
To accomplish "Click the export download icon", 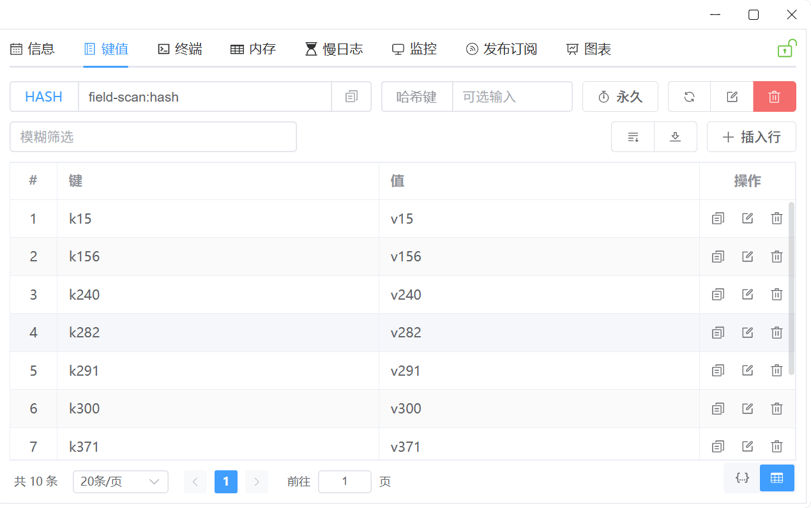I will [x=675, y=137].
